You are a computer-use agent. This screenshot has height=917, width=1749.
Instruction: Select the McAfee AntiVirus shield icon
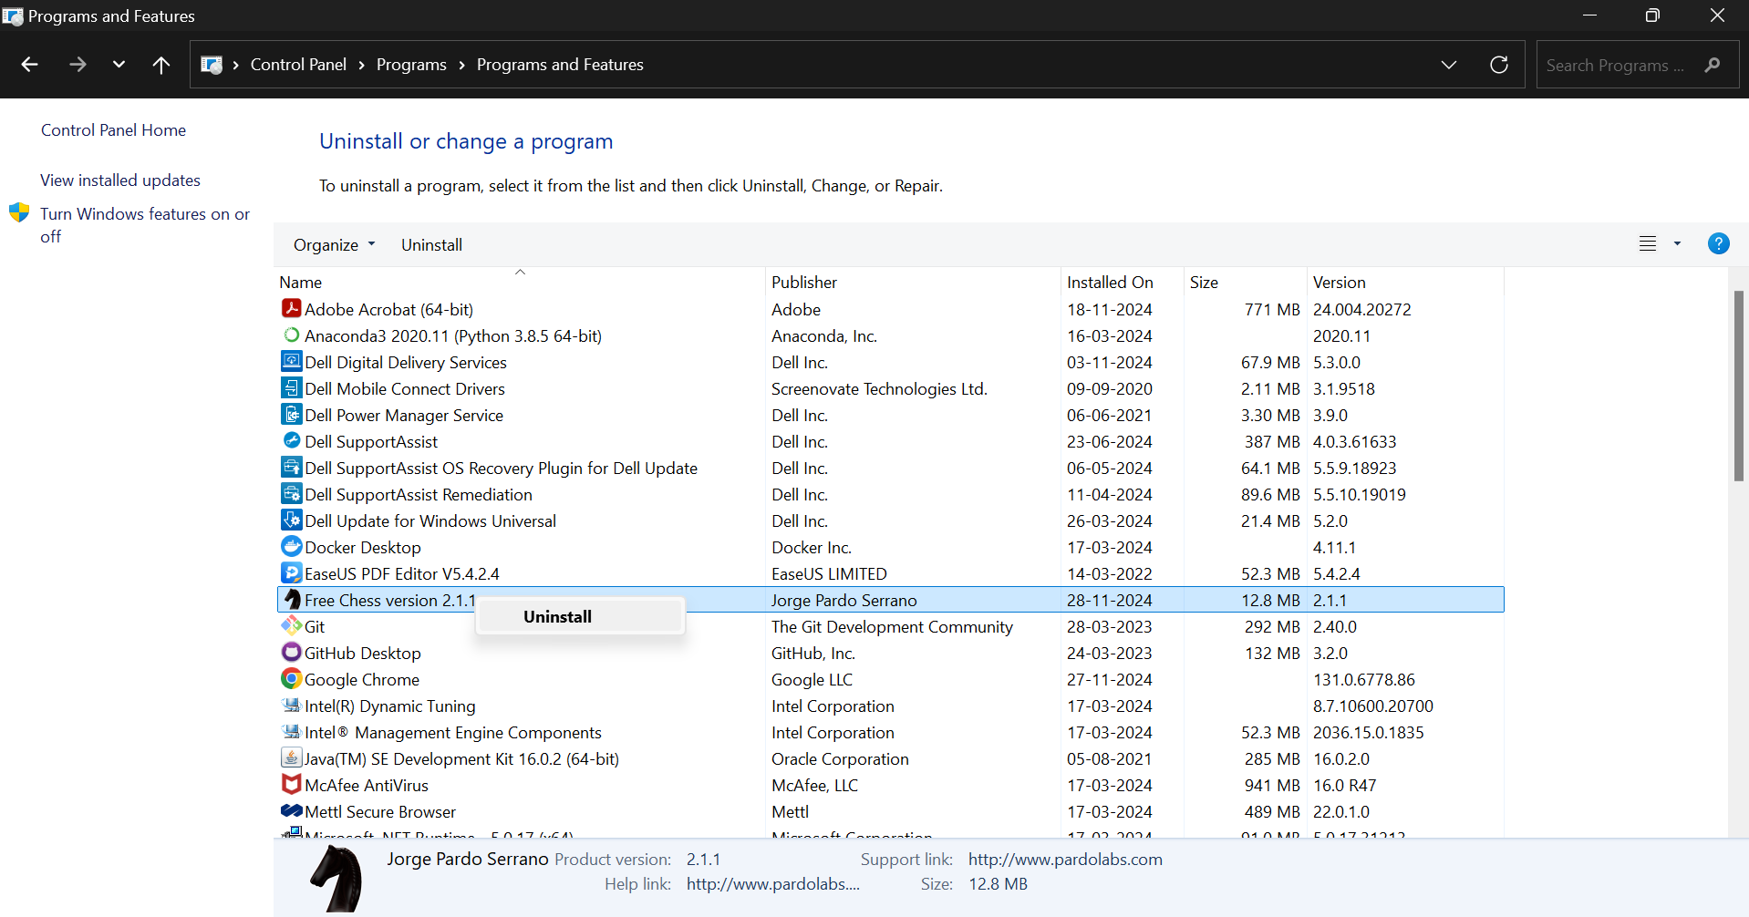click(x=291, y=785)
